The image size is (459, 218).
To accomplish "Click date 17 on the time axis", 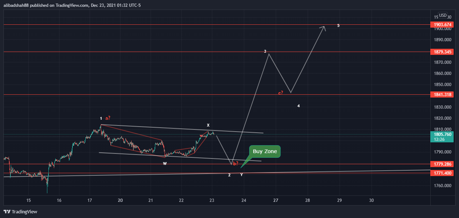I will click(x=90, y=200).
